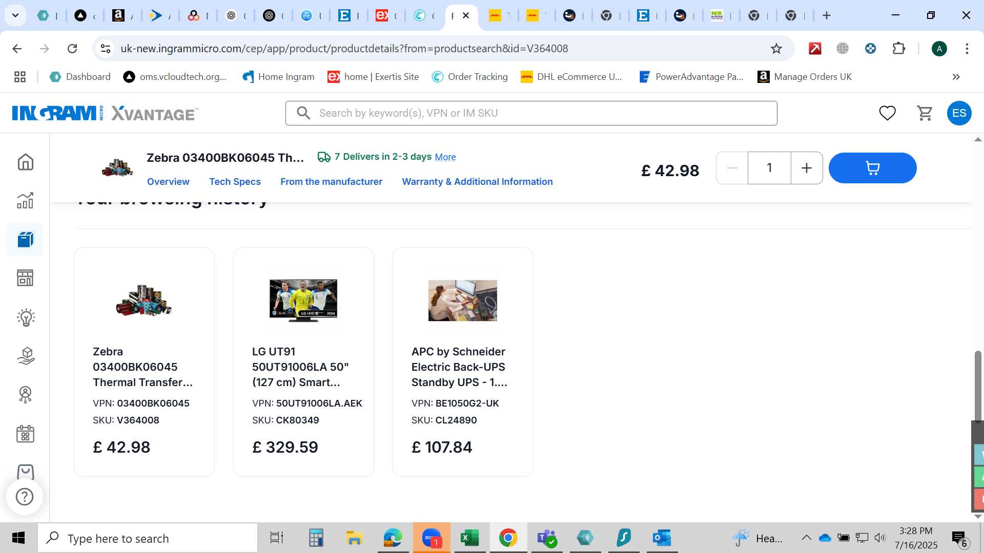Open the Order Tracking bookmark
Image resolution: width=984 pixels, height=553 pixels.
tap(470, 77)
